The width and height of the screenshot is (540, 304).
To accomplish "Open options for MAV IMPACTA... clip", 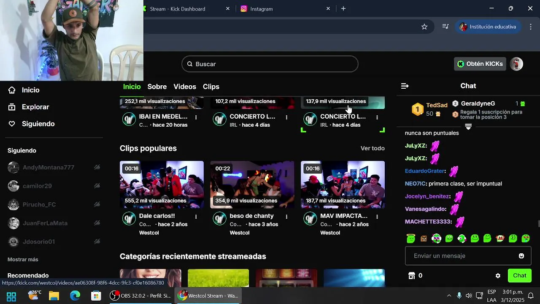I will coord(377,216).
